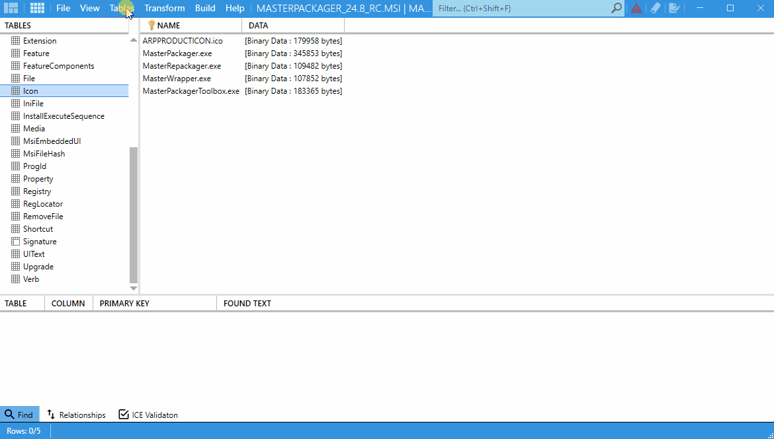Click the icon beside Signature table

click(15, 242)
